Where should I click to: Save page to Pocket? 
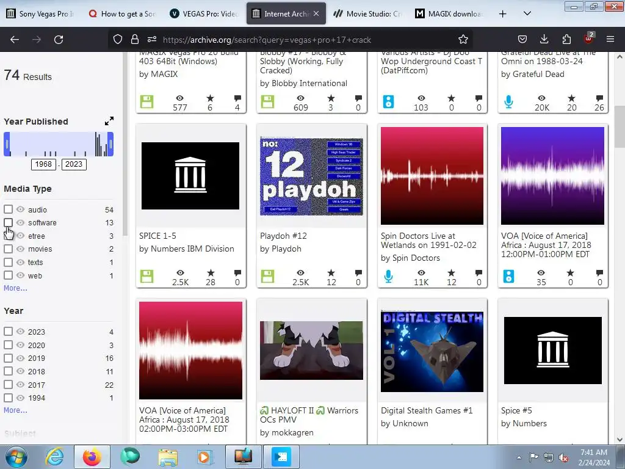[x=522, y=39]
